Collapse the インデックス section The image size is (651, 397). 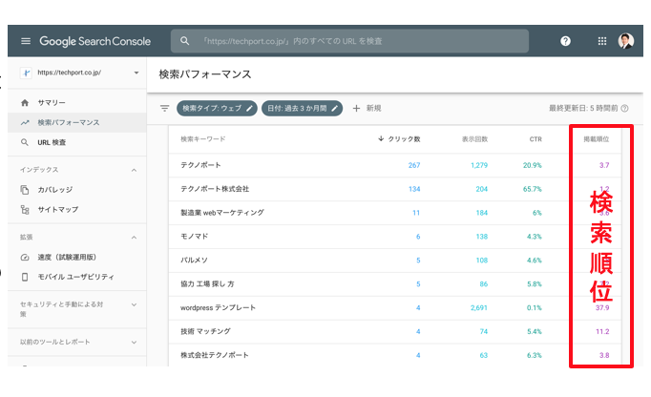[x=133, y=170]
